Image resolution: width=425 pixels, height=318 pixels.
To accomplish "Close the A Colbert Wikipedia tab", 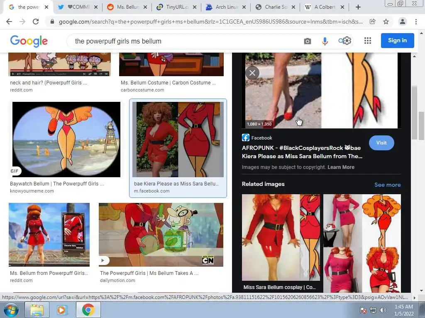I will (342, 7).
